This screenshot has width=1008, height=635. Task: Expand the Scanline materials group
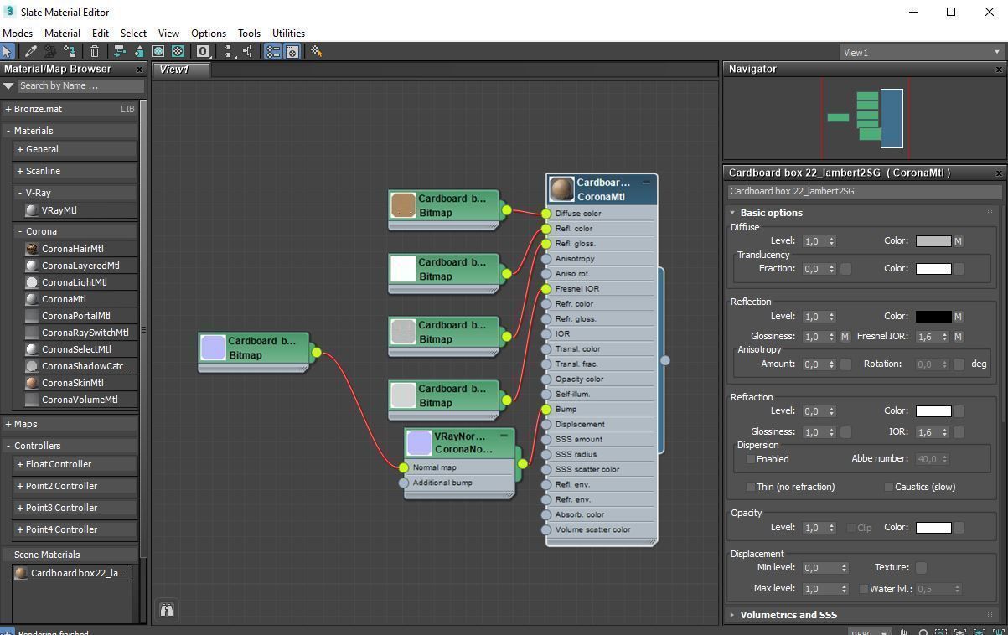20,171
